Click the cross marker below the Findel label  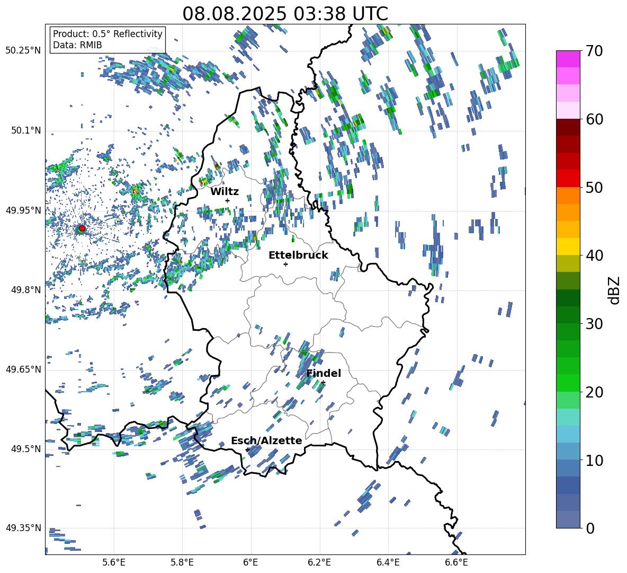tap(323, 383)
